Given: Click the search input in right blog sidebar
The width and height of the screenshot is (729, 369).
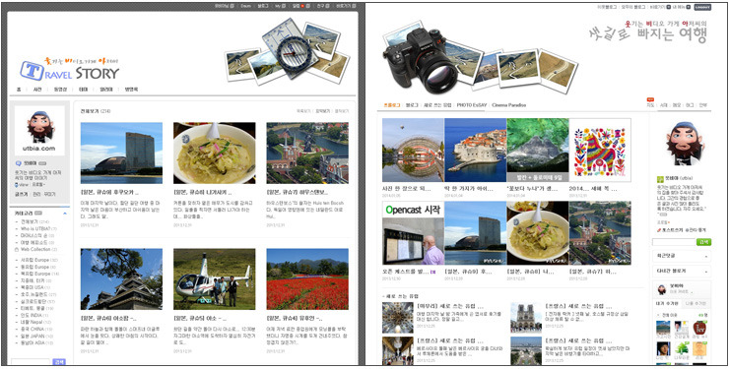Looking at the screenshot, I should (674, 242).
